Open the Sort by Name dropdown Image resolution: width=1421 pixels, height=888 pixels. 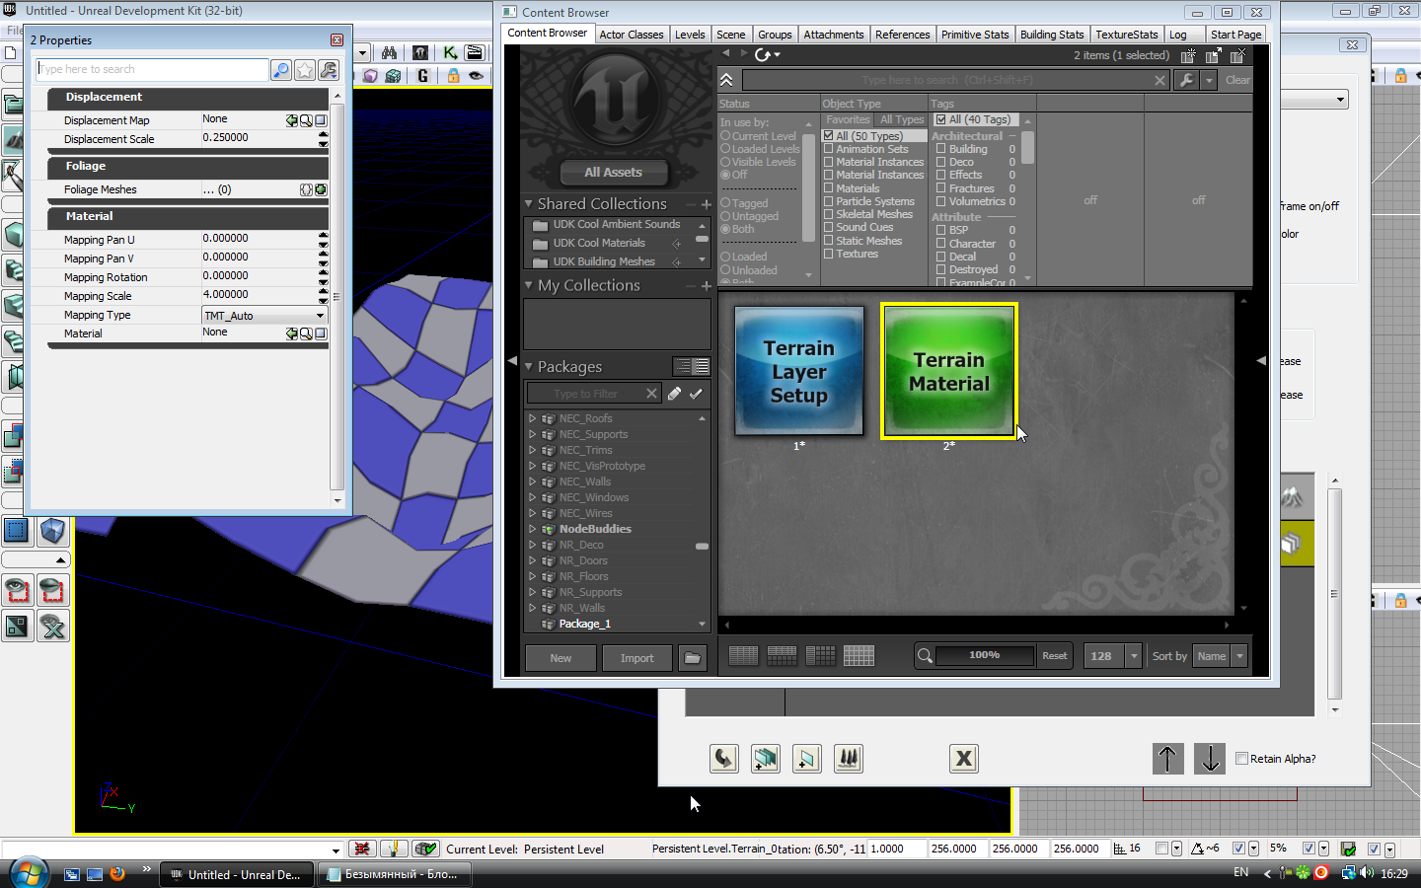coord(1240,656)
